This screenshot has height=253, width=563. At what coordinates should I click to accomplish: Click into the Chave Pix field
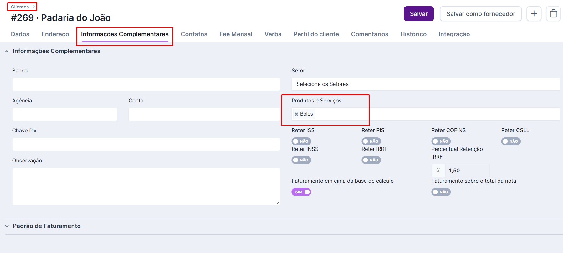[x=146, y=144]
